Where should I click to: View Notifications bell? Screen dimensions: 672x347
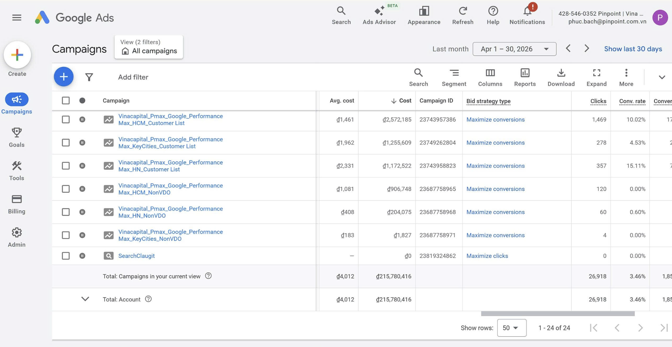(x=527, y=15)
